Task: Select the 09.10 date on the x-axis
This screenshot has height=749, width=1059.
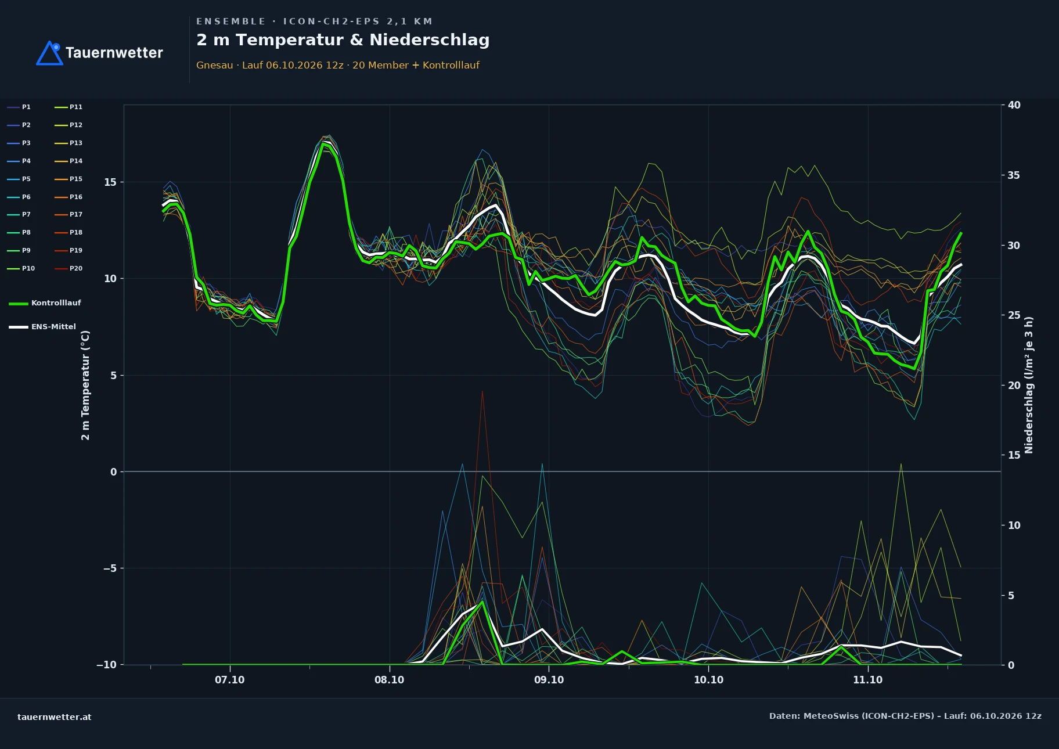Action: [549, 680]
